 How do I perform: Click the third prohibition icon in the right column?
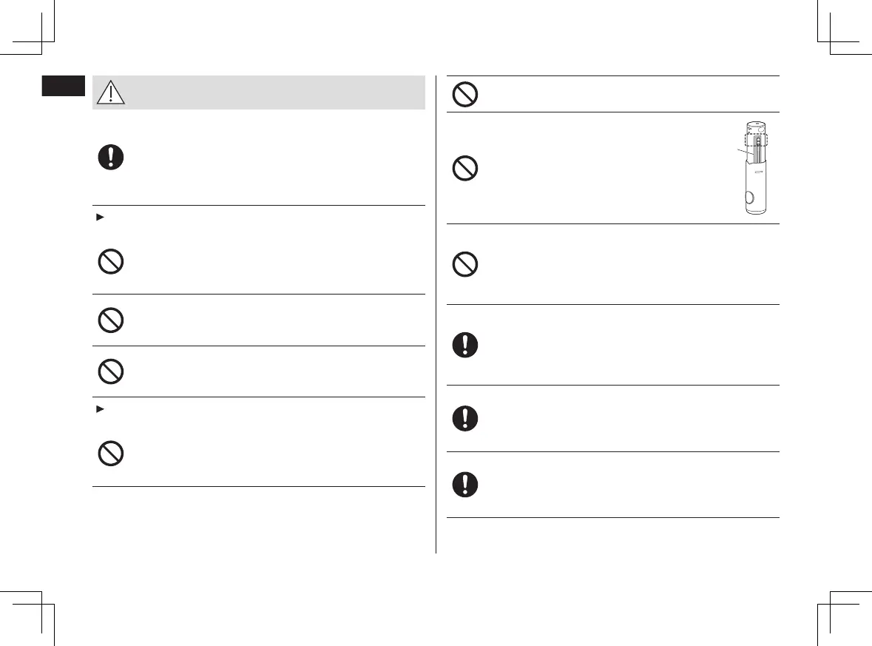click(465, 264)
